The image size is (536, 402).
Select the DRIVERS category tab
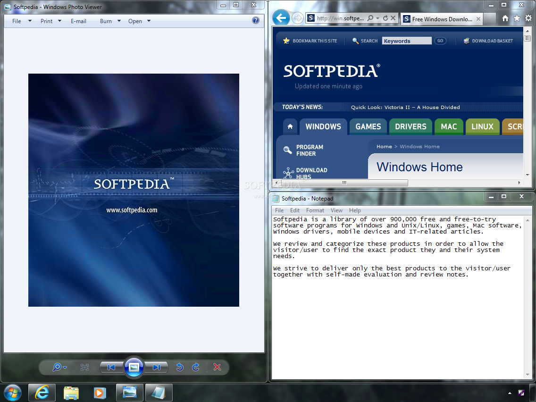pos(410,126)
